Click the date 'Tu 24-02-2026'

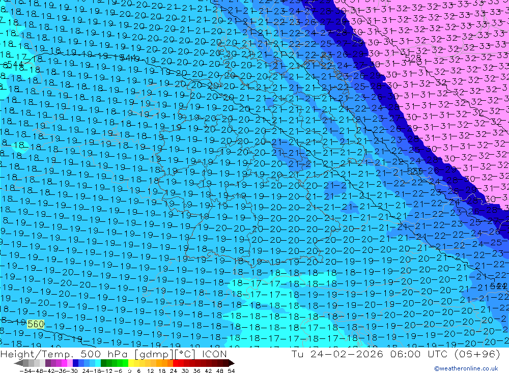pos(337,354)
